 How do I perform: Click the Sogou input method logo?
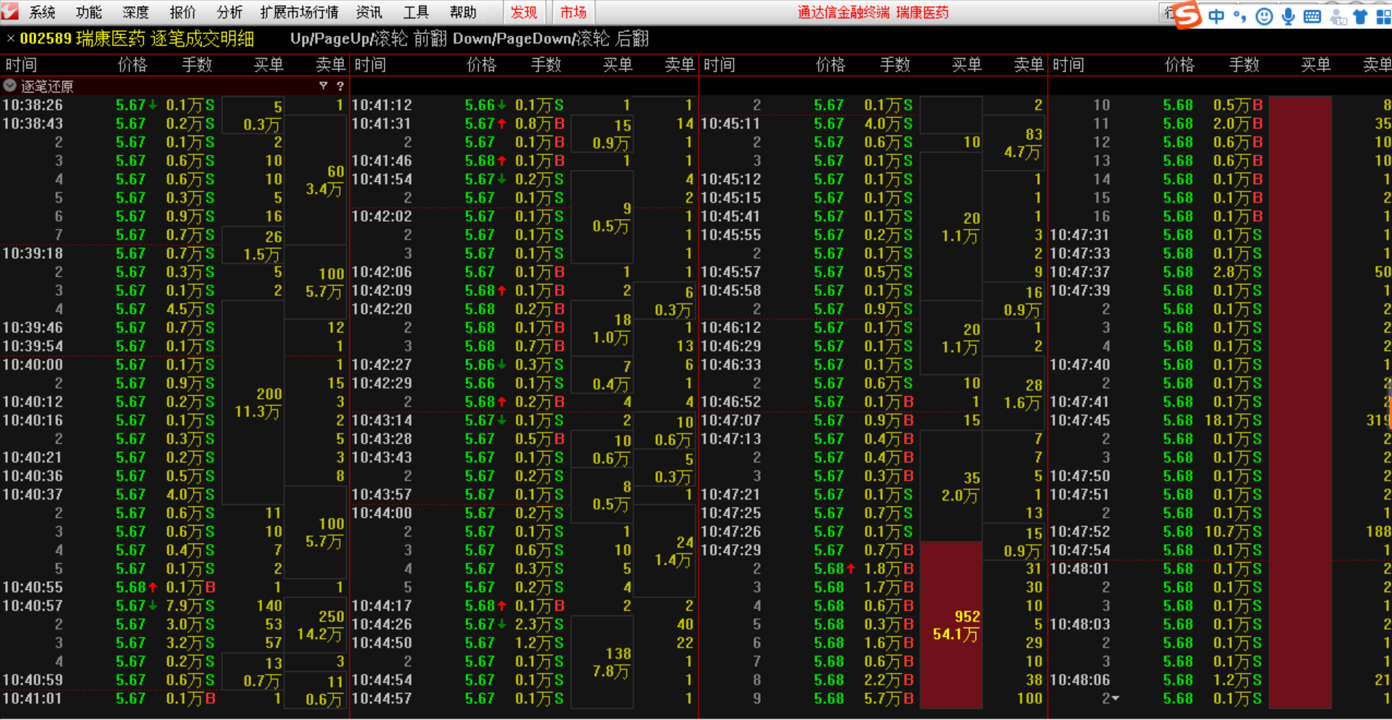(1187, 15)
